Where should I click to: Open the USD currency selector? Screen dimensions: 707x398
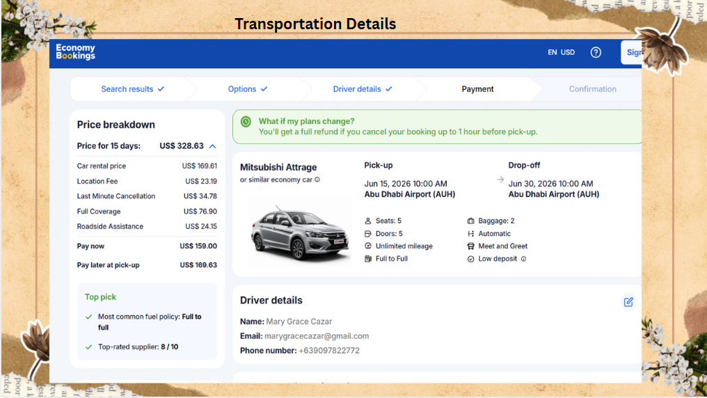tap(568, 52)
